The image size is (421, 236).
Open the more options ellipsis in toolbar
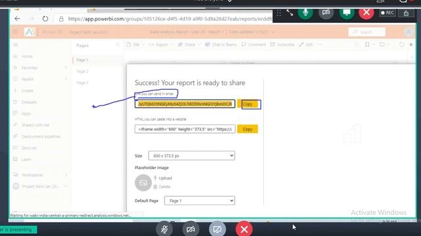[x=320, y=45]
